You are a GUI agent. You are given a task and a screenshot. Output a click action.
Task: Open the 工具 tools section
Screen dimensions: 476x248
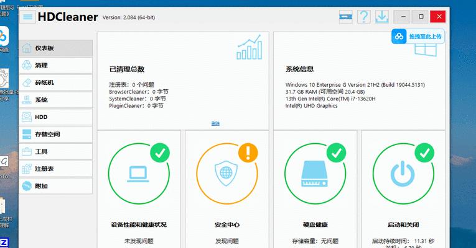tap(56, 151)
